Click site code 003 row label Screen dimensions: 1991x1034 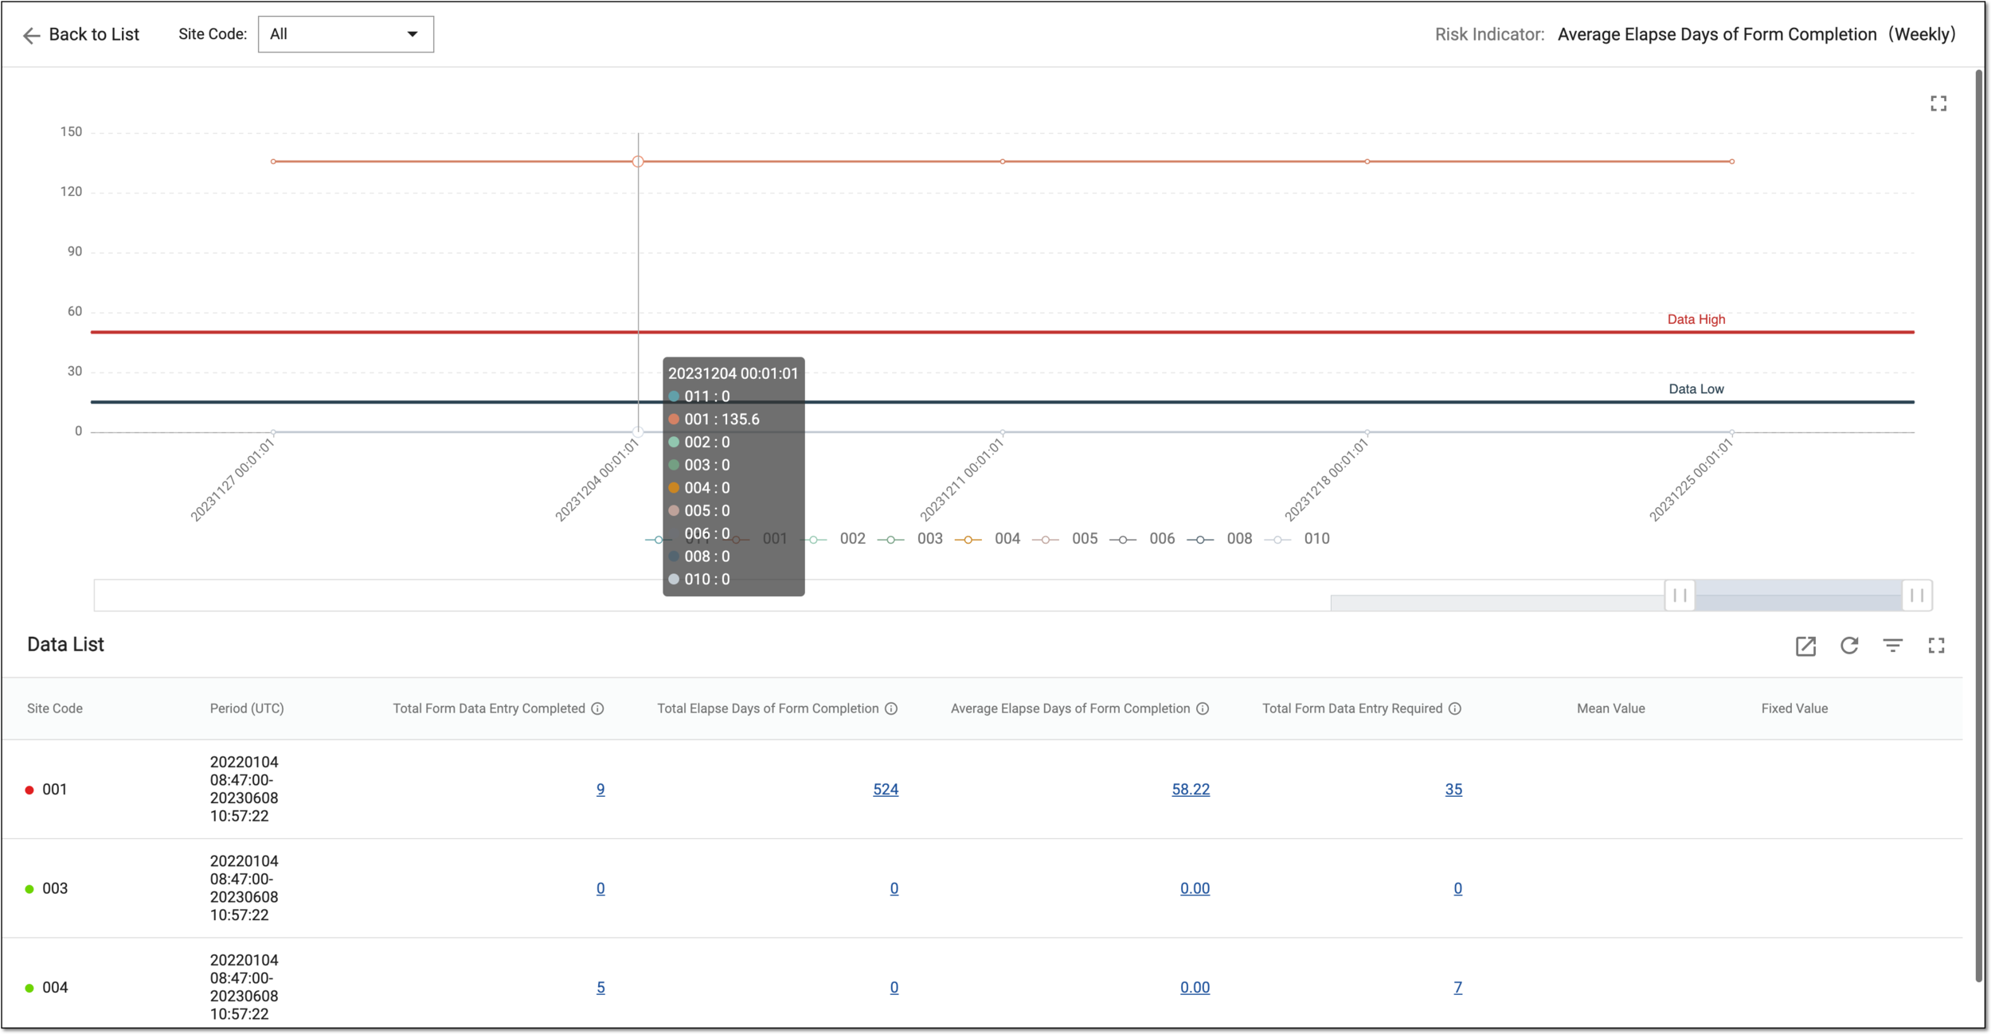55,889
